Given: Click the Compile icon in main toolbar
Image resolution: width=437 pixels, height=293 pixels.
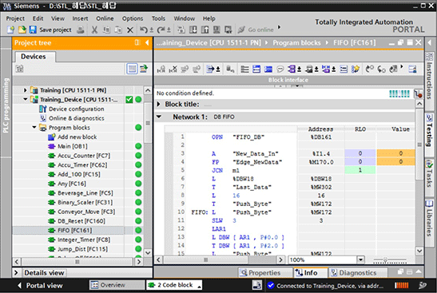Looking at the screenshot, I should click(181, 30).
